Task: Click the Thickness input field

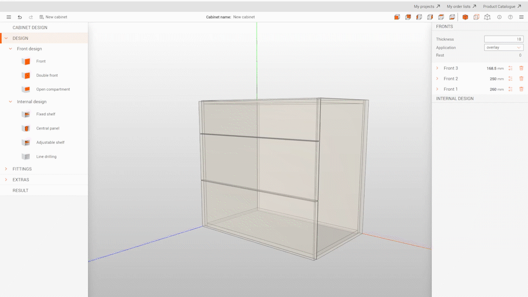Action: pos(503,39)
